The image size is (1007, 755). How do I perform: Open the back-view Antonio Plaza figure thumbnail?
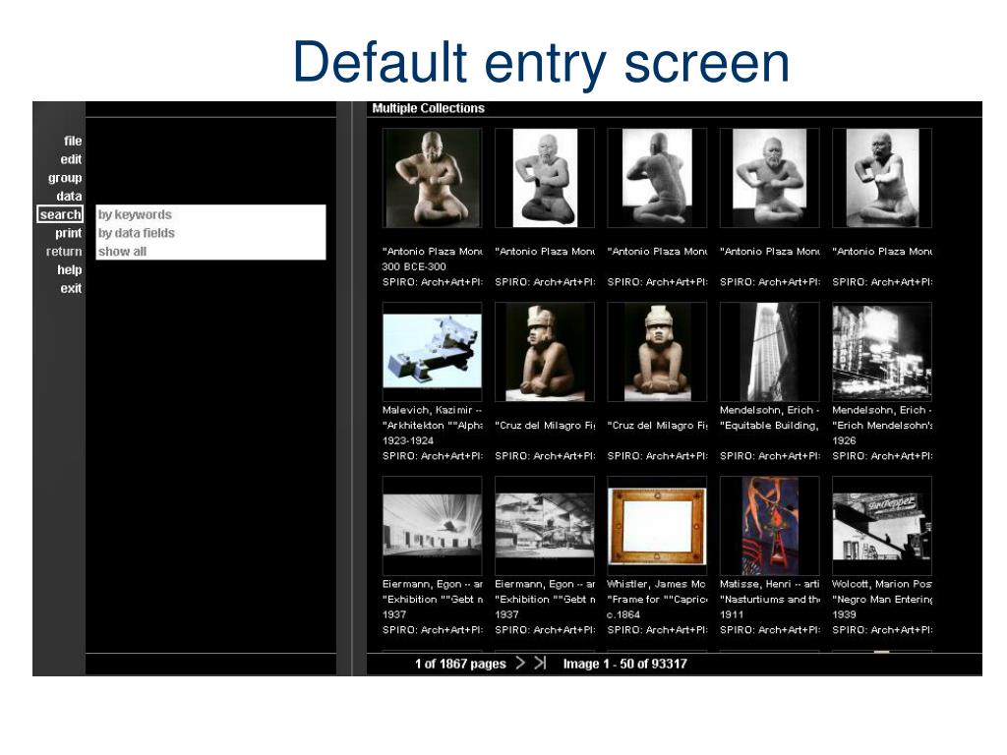pos(657,178)
